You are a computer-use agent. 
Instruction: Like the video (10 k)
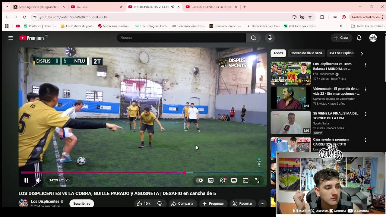(144, 204)
